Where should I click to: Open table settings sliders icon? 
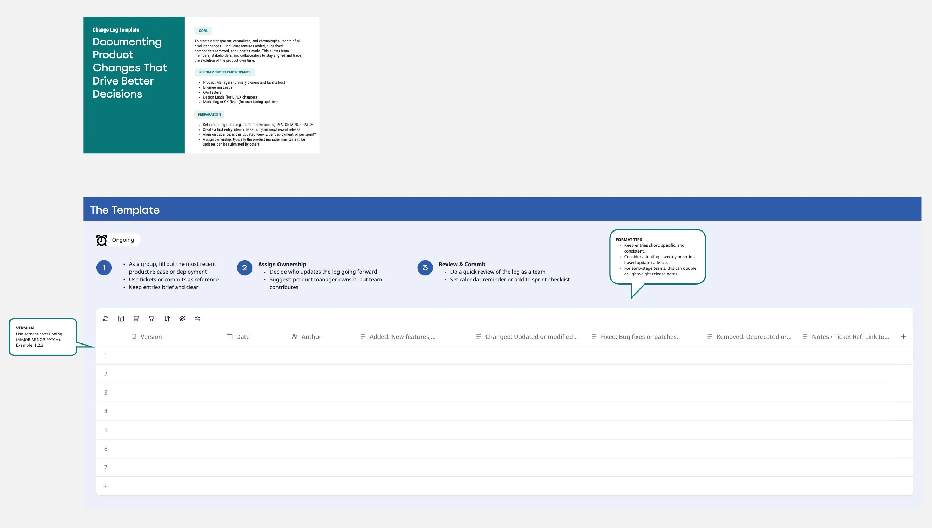(x=197, y=319)
